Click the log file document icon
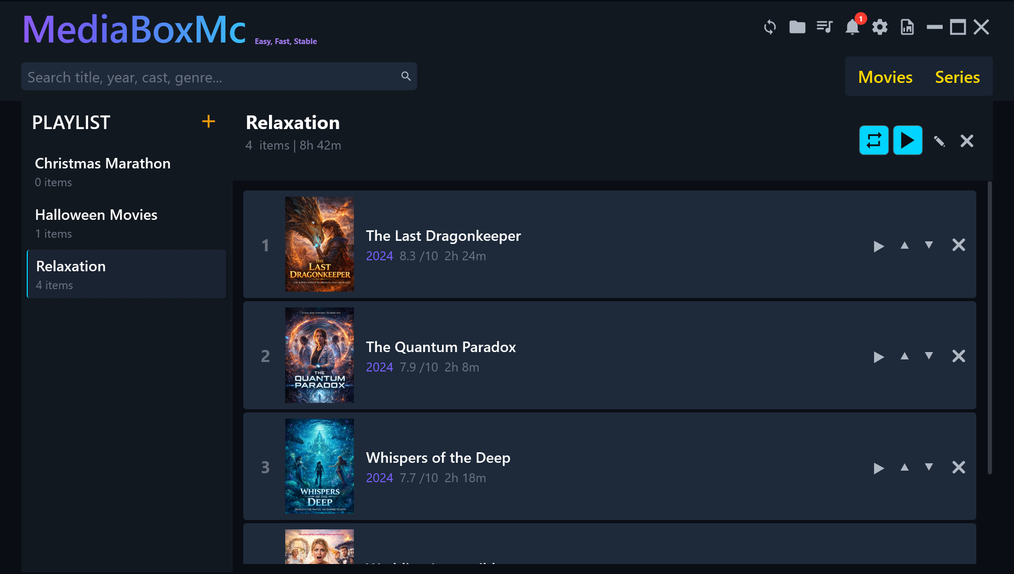This screenshot has width=1014, height=574. coord(907,27)
